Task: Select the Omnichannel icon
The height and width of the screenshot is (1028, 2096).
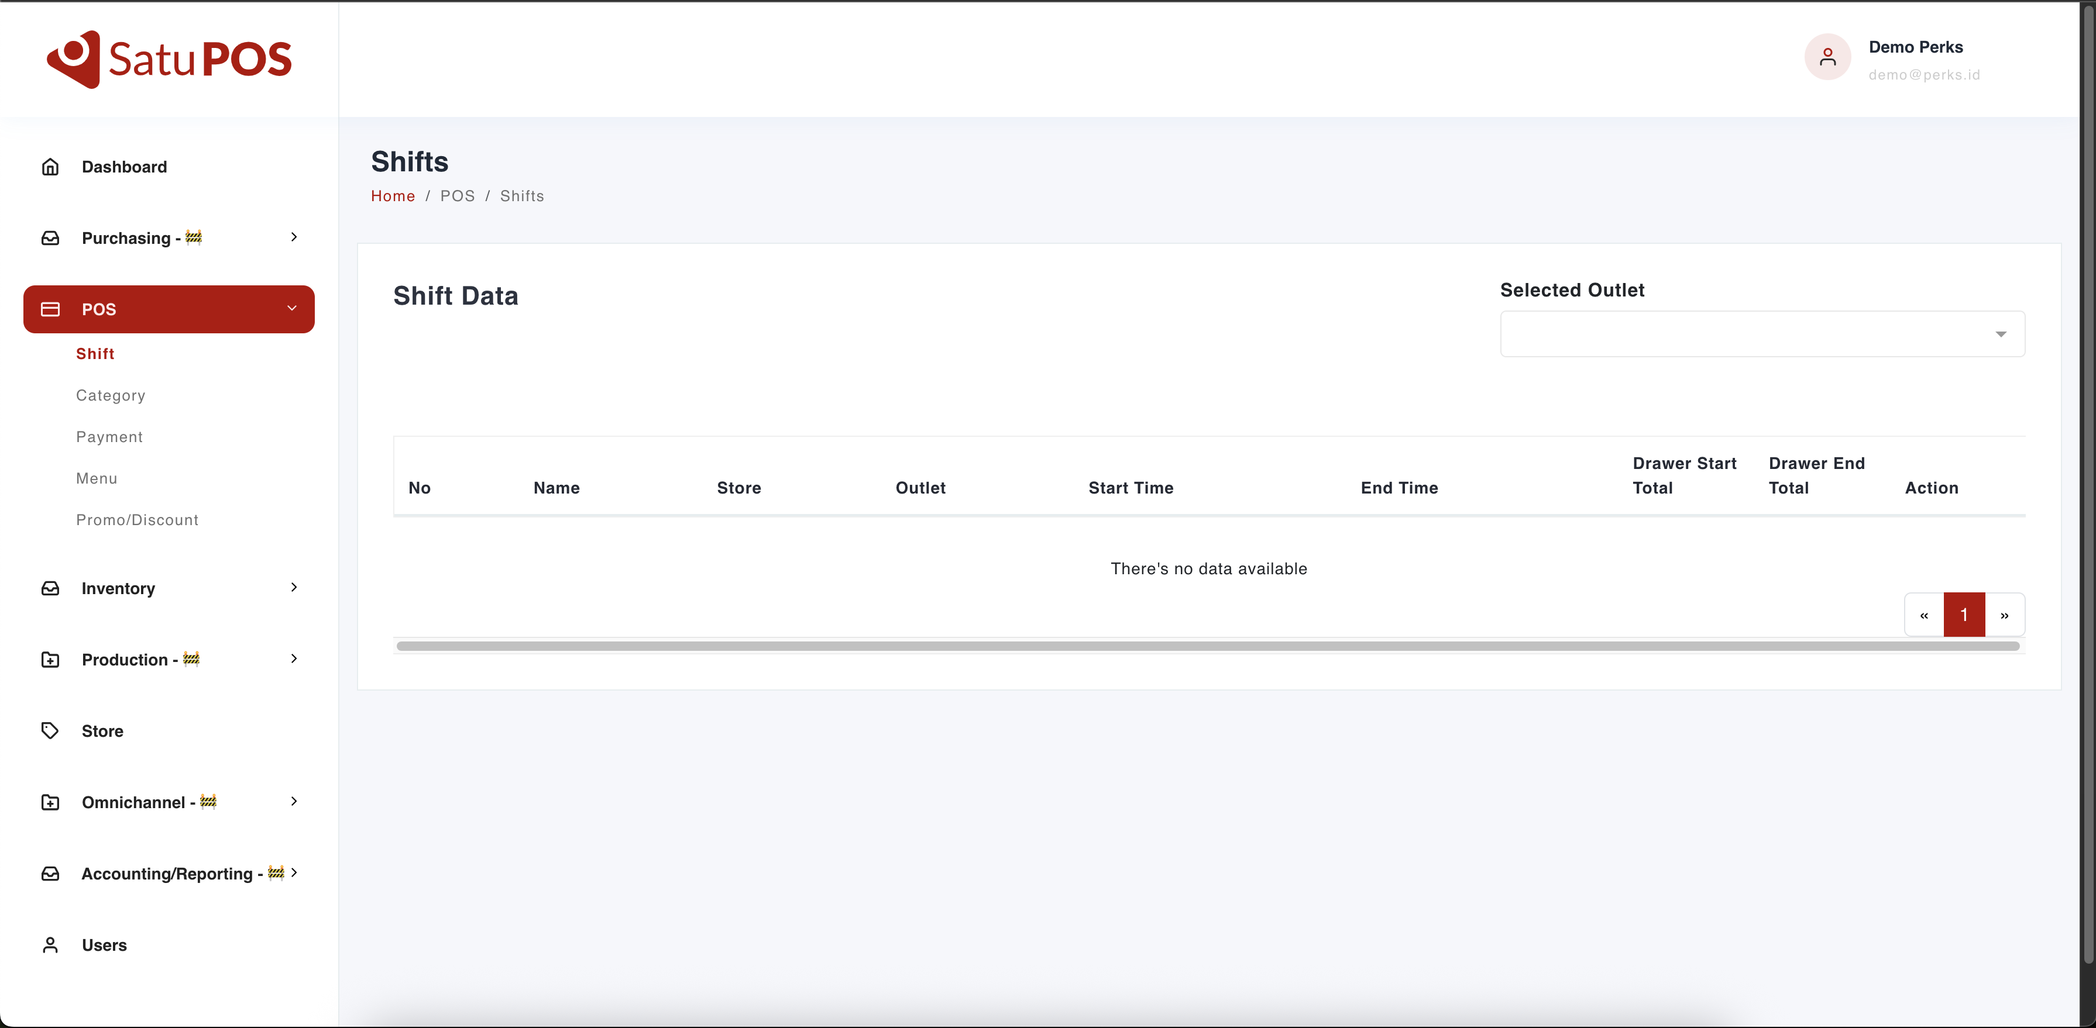Action: pyautogui.click(x=50, y=802)
